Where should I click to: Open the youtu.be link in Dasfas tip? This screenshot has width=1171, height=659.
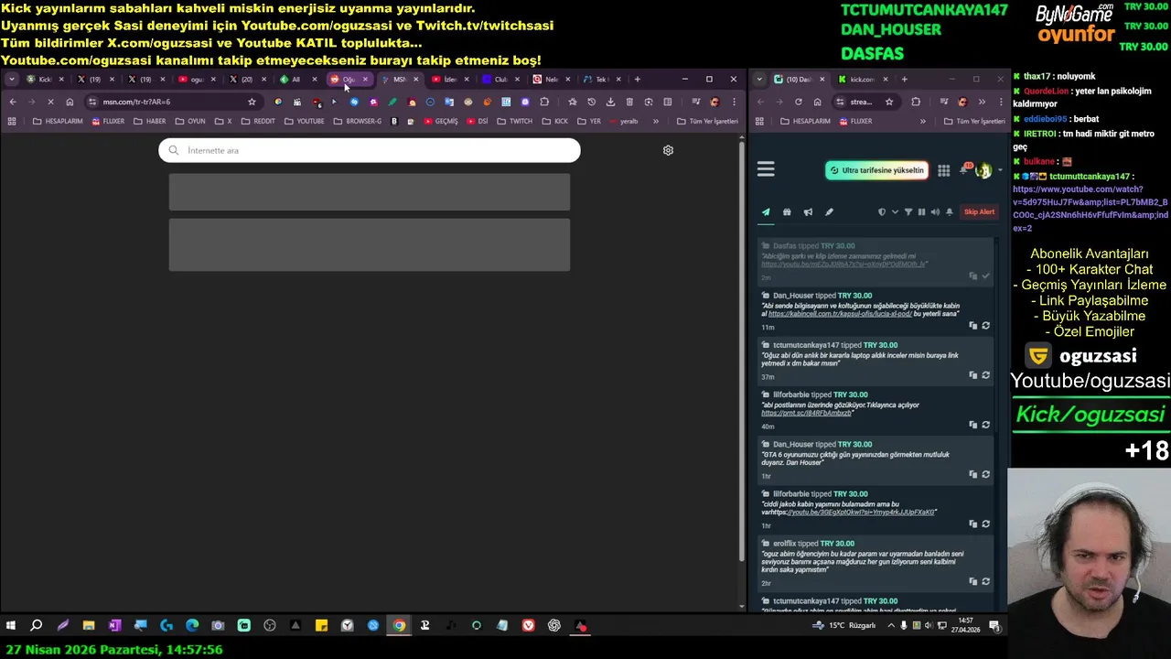pos(843,265)
